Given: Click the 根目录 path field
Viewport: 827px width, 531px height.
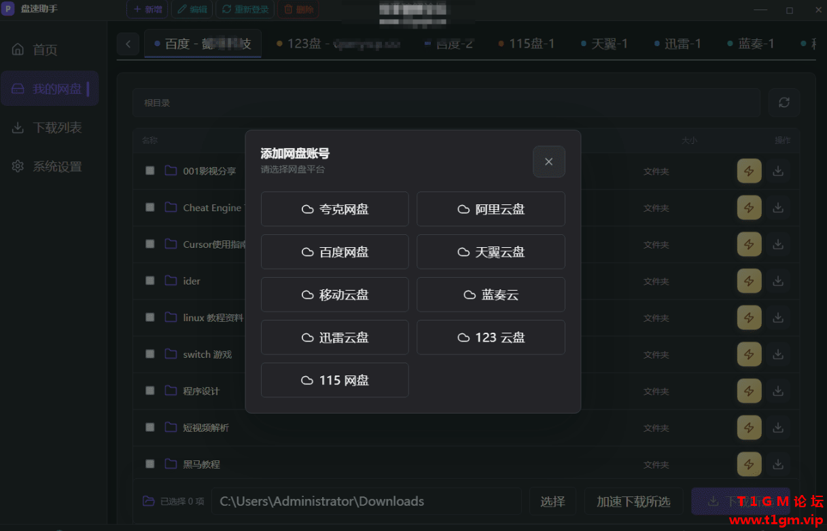Looking at the screenshot, I should pyautogui.click(x=446, y=103).
